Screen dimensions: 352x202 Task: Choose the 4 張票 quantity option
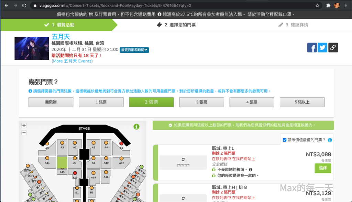[x=252, y=102]
